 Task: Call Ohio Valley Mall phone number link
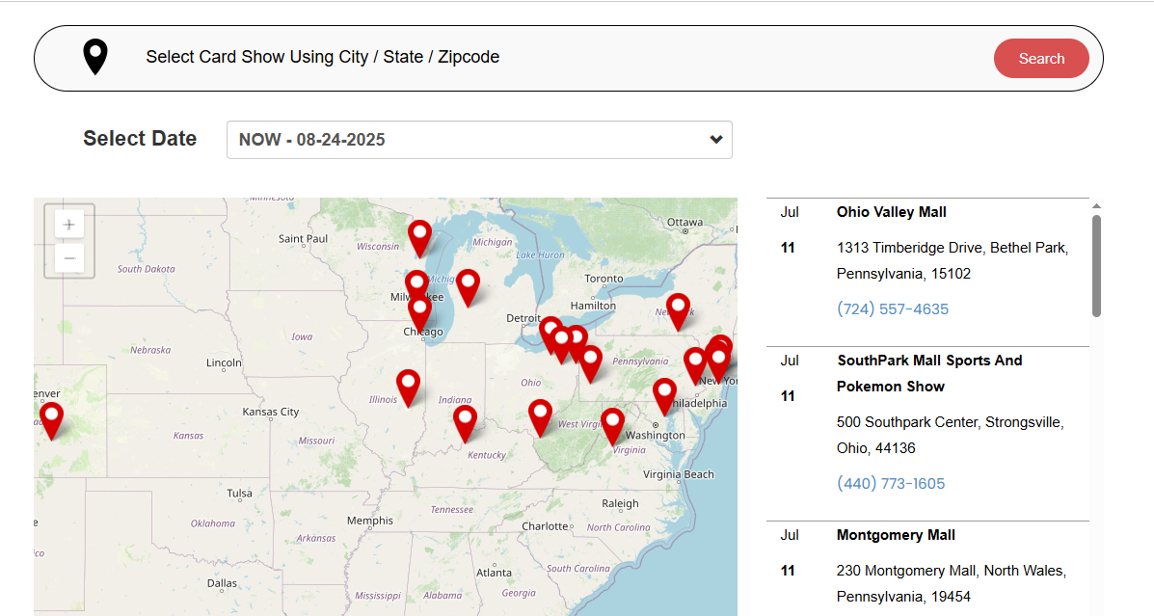892,309
